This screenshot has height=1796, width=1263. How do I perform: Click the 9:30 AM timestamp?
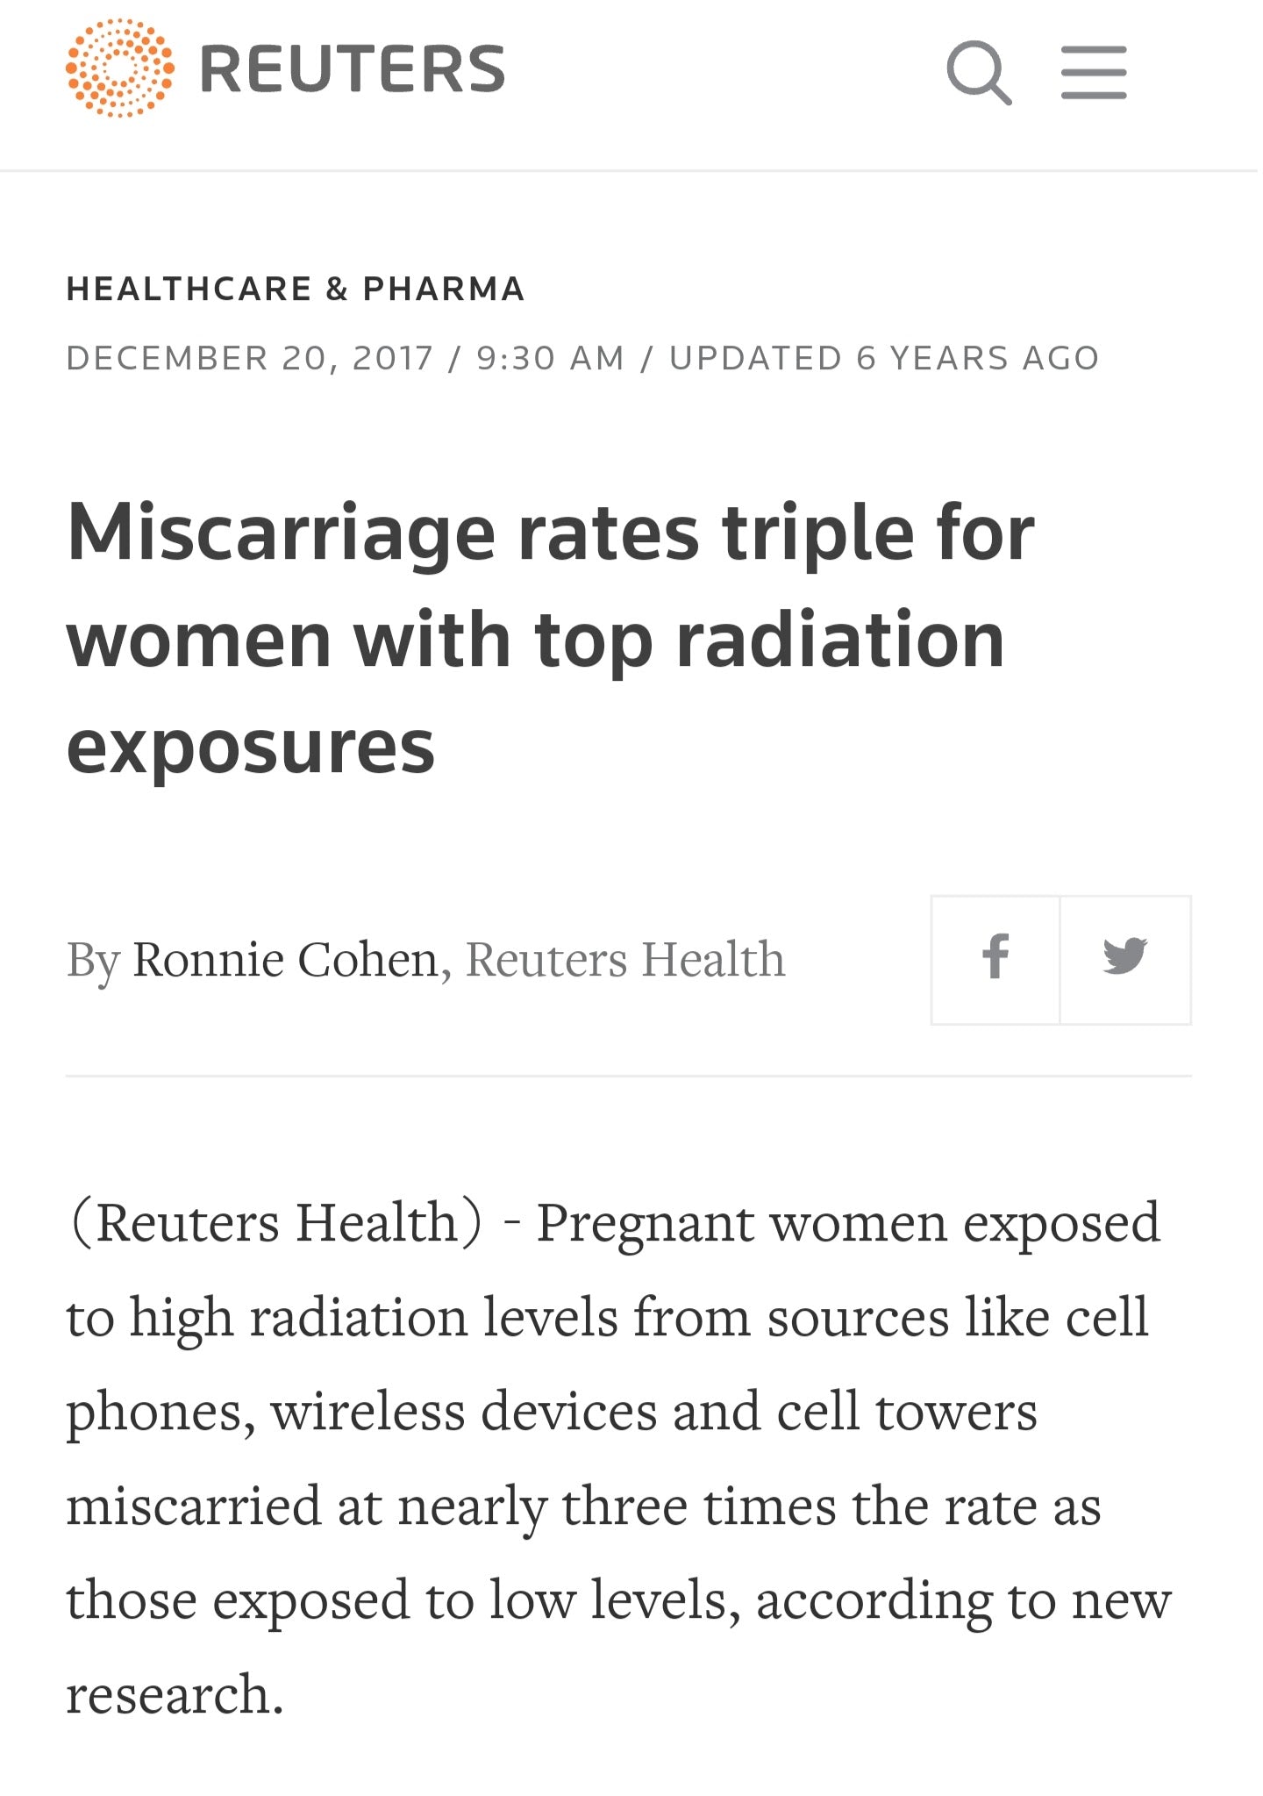550,358
